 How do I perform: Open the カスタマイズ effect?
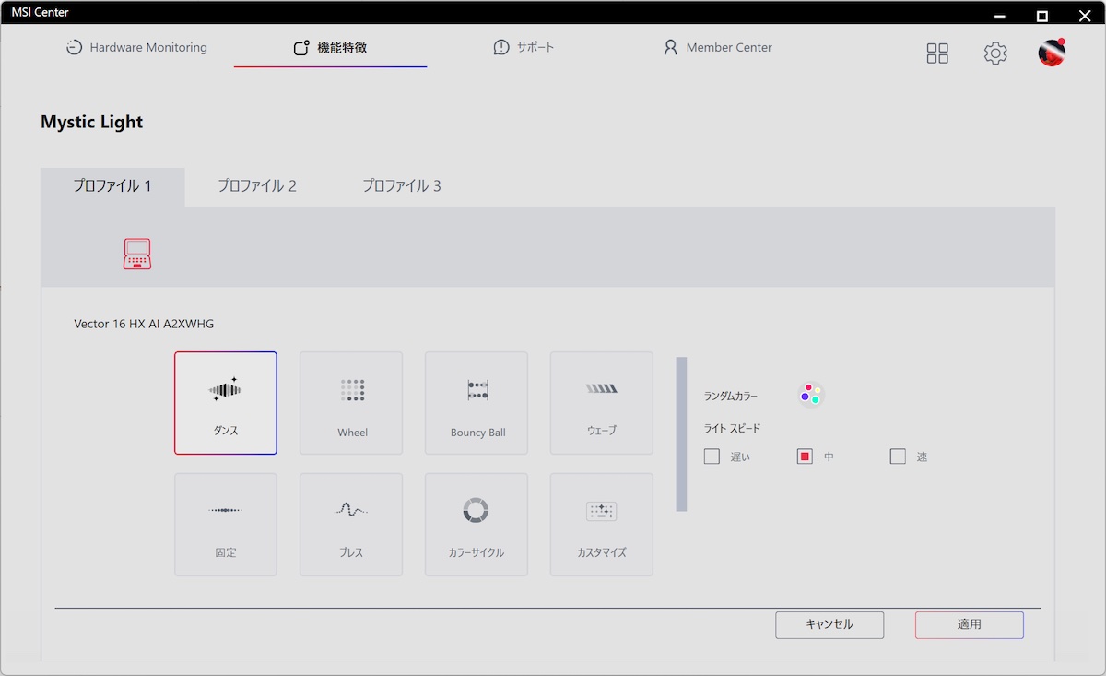coord(602,525)
